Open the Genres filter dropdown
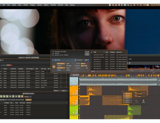 tap(70, 68)
